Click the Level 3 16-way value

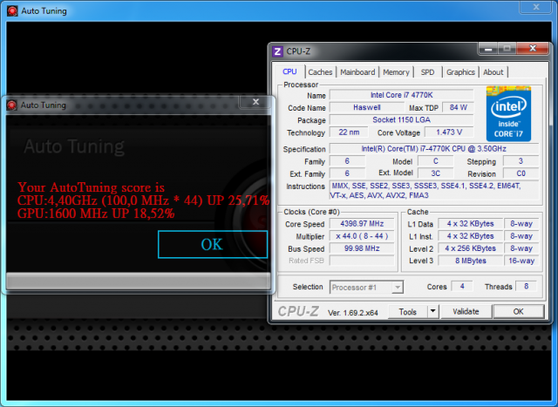[x=521, y=261]
